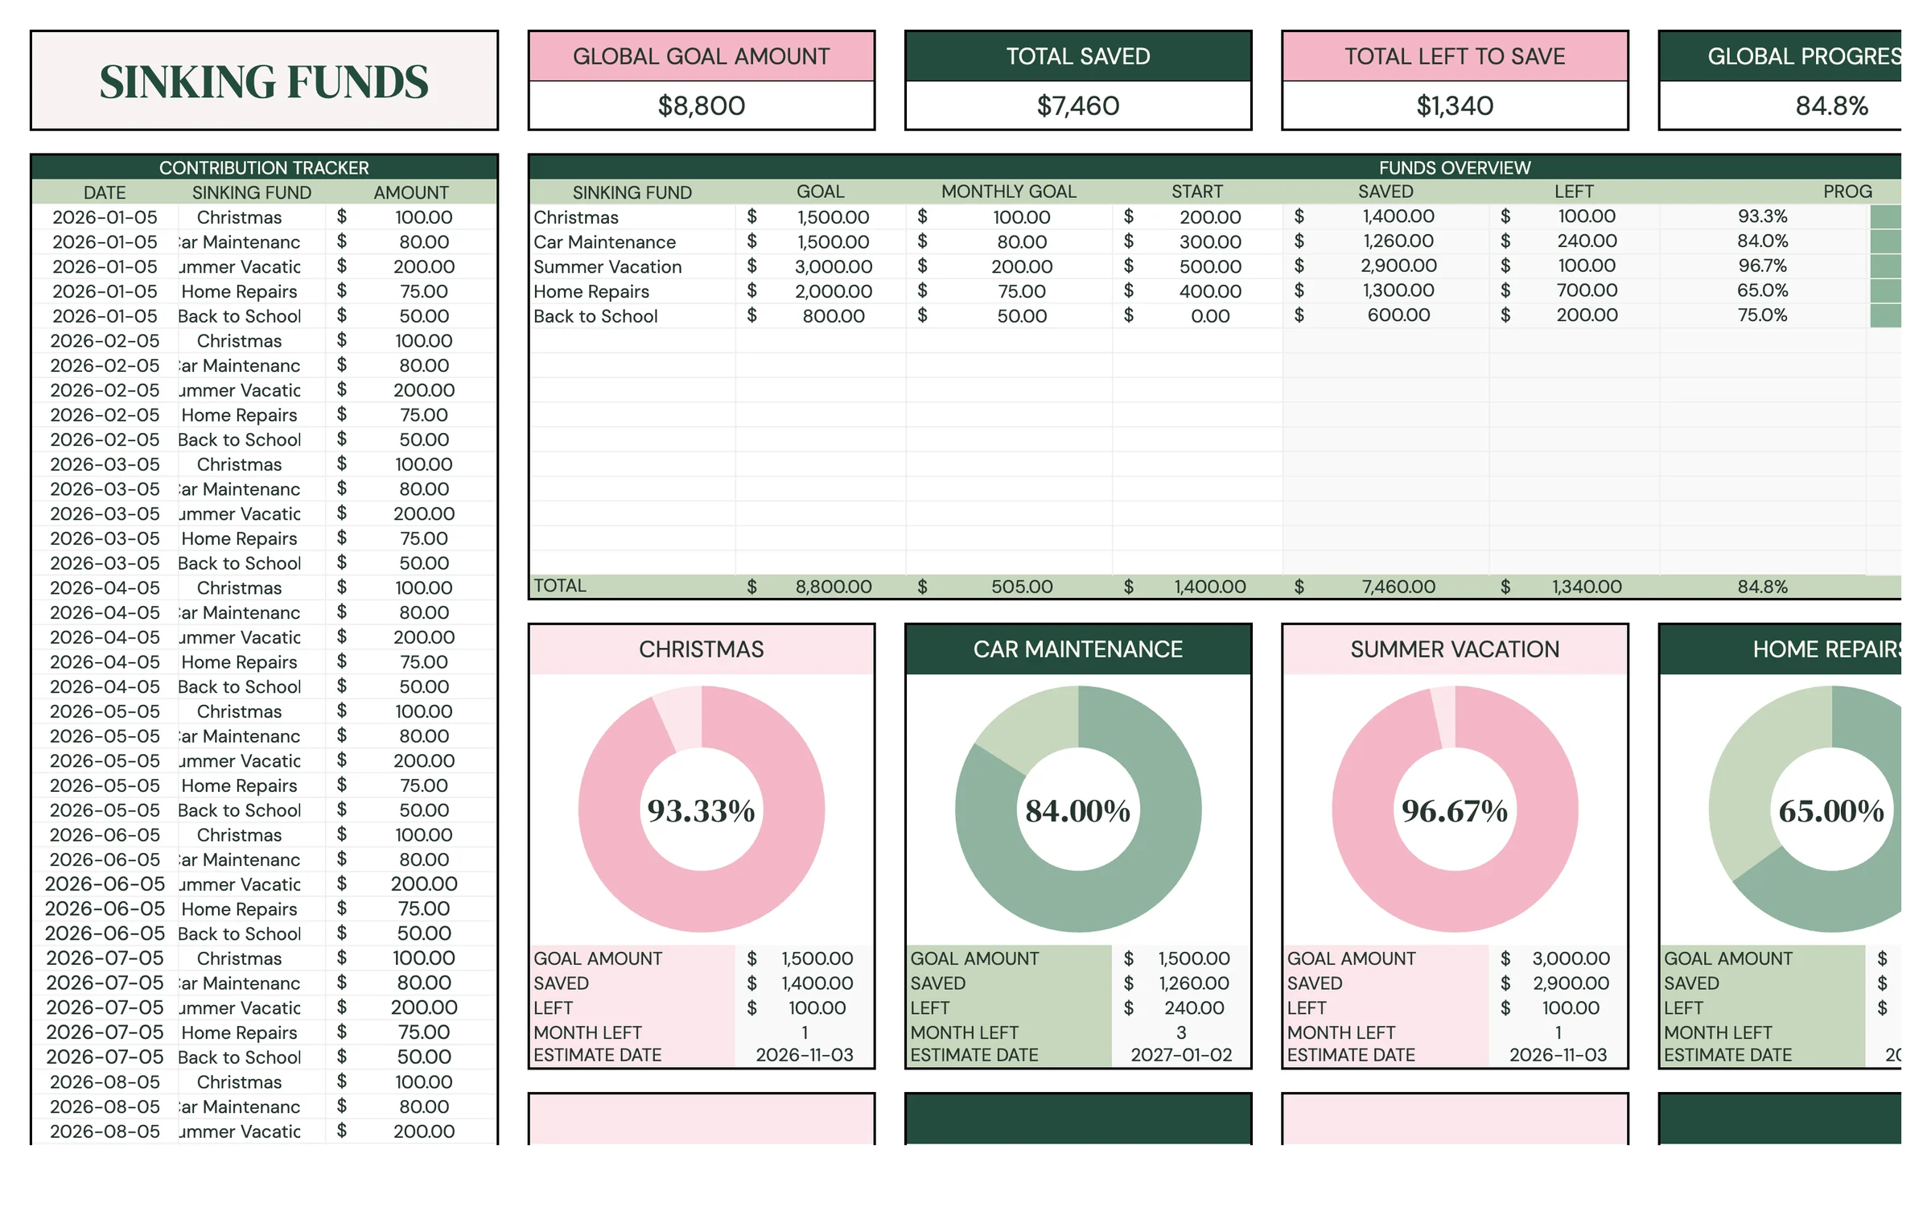Select Christmas row in Funds Overview

pos(1215,216)
